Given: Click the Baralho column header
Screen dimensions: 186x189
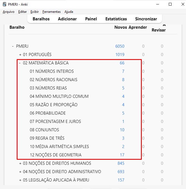Looking at the screenshot, I should pyautogui.click(x=17, y=27).
